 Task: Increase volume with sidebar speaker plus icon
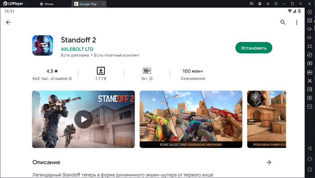coord(310,29)
